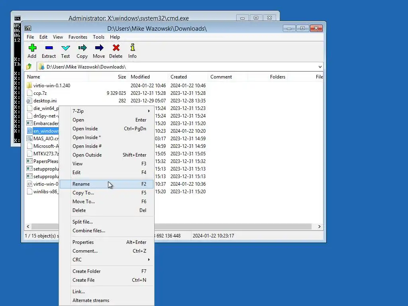
Task: Select the MTKV273.7z file icon
Action: point(29,153)
